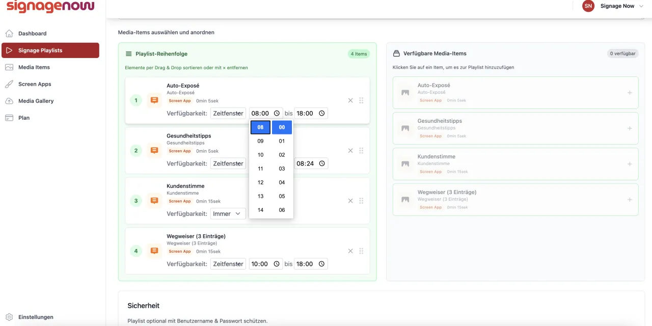
Task: Open clock picker of Auto-Exposé end time
Action: pyautogui.click(x=322, y=113)
